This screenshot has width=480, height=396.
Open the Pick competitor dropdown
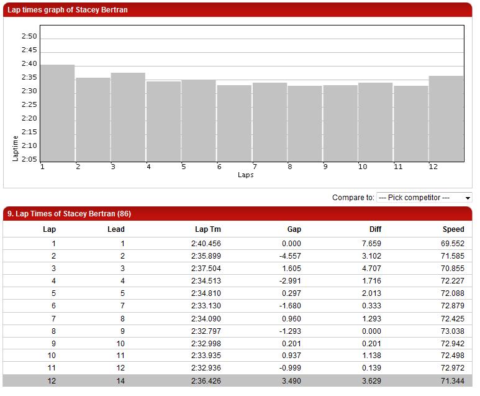click(x=424, y=198)
